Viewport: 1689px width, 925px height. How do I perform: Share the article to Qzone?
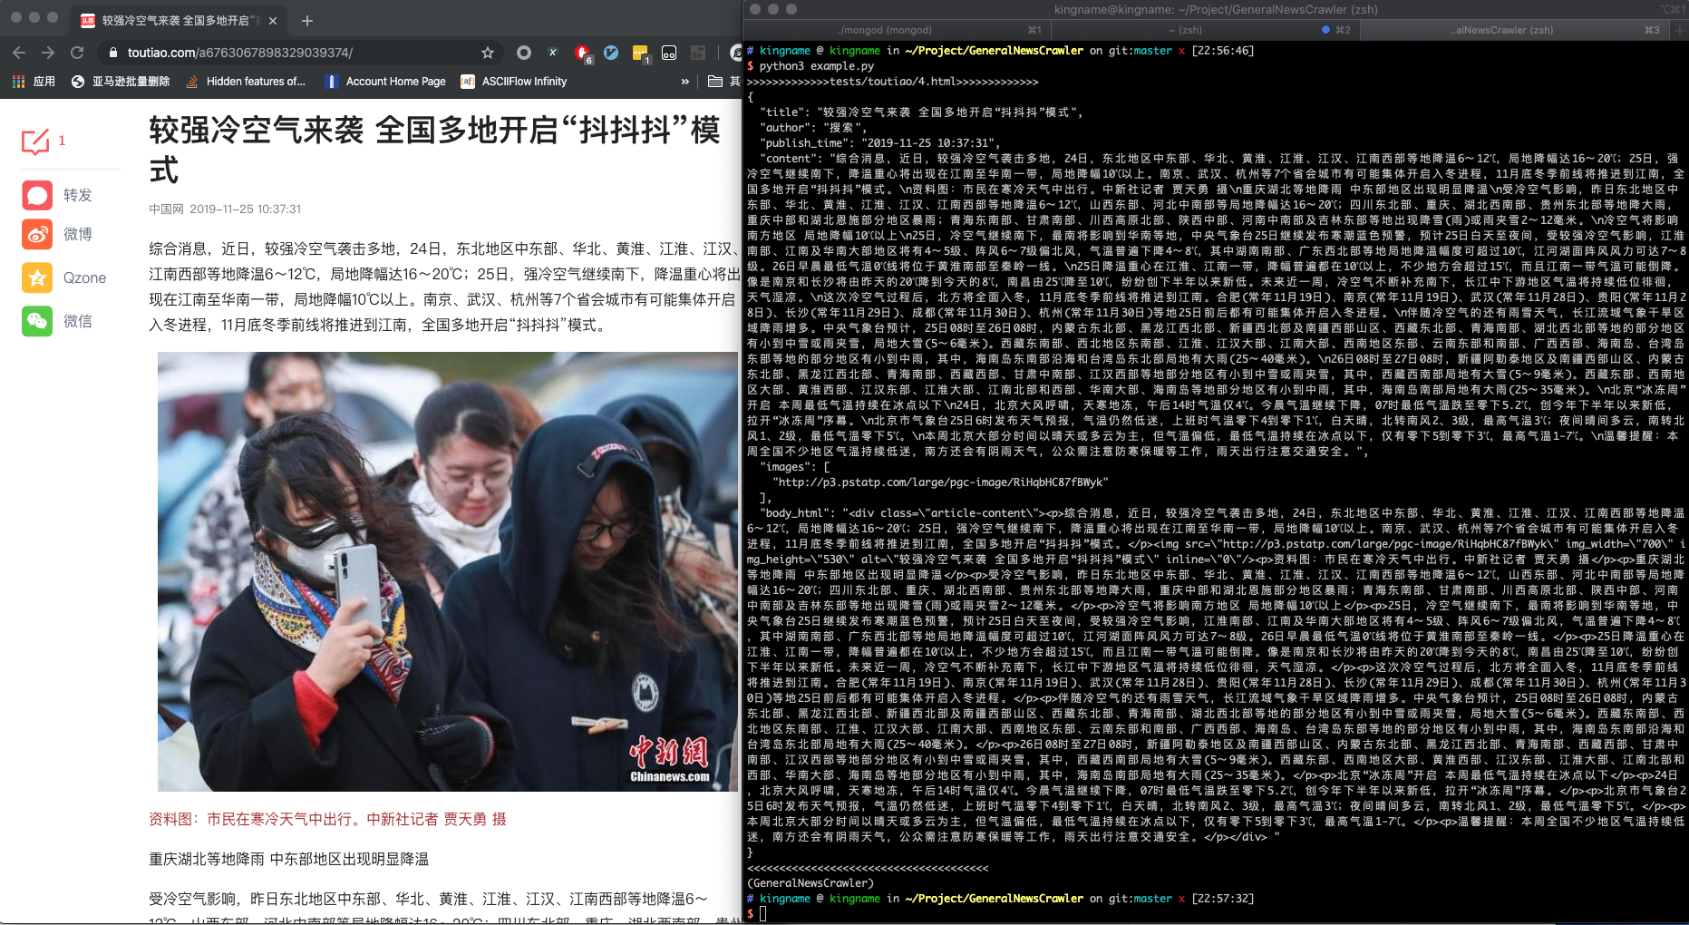[37, 277]
